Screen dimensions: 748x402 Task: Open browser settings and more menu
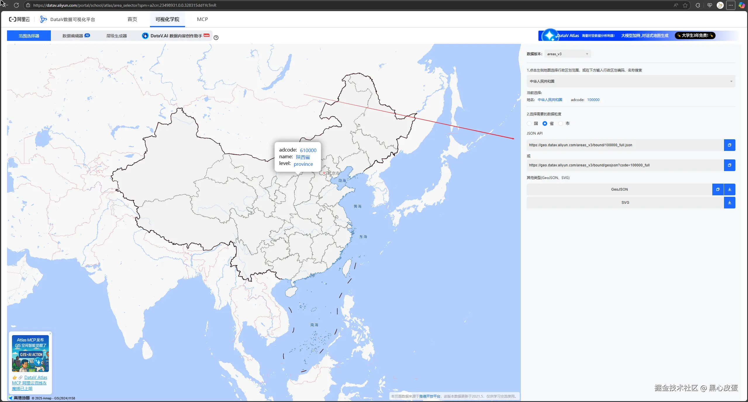coord(730,5)
